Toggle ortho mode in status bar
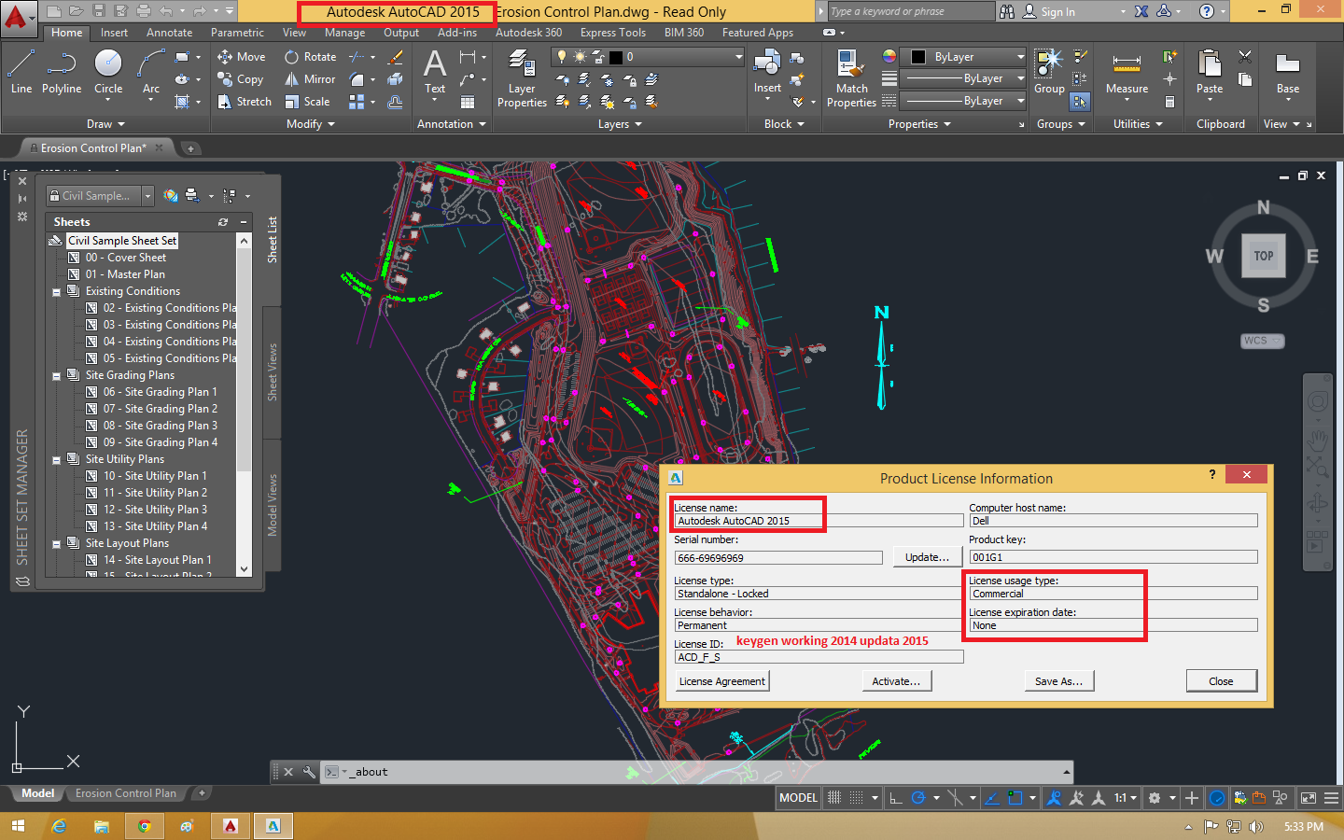Image resolution: width=1344 pixels, height=840 pixels. [896, 798]
